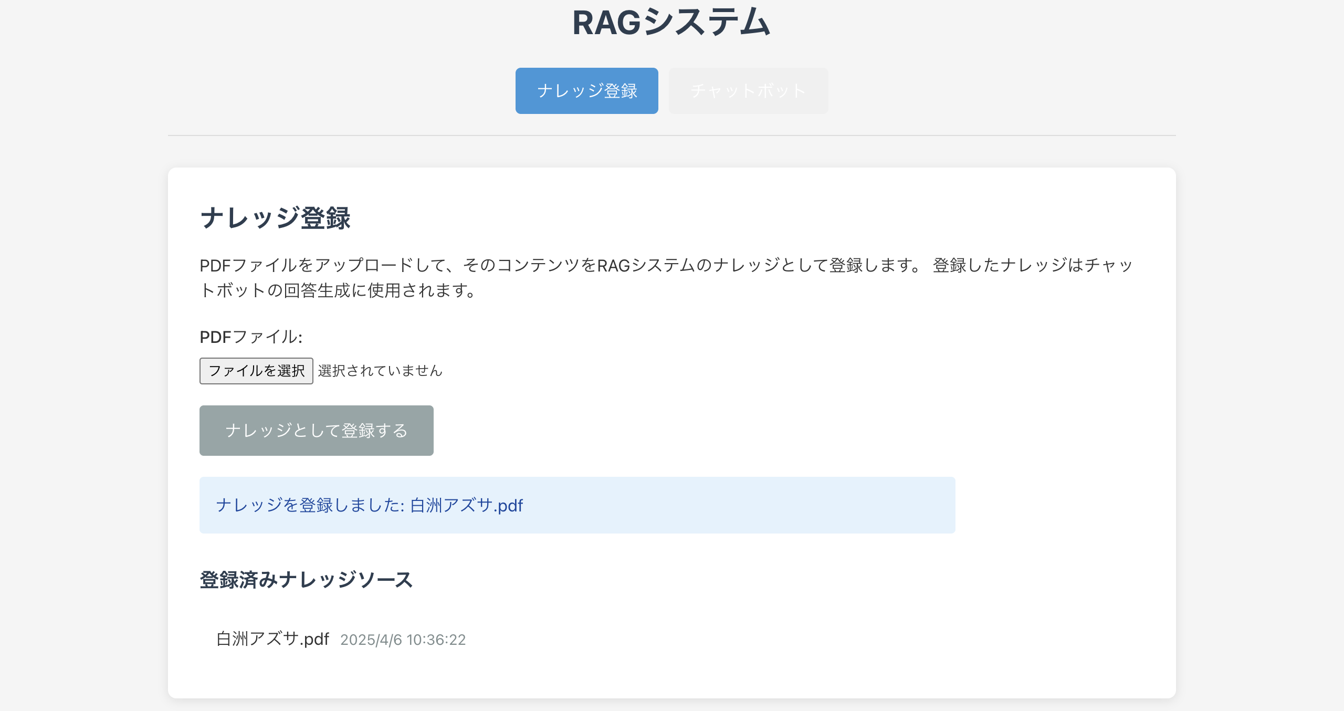This screenshot has height=711, width=1344.
Task: Select 白洲アズサ.pdf in the success message
Action: point(466,506)
